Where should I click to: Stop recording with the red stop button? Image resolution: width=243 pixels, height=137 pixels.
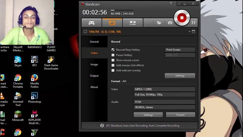click(182, 18)
